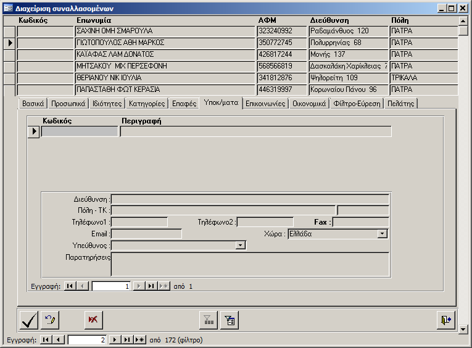
Task: Go to first record in main navigator
Action: [46, 340]
